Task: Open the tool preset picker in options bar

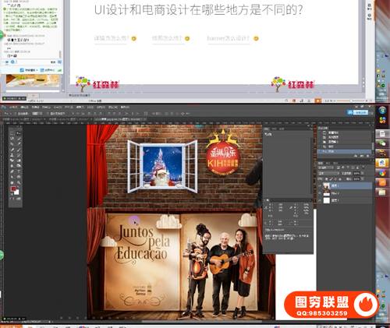Action: (x=8, y=114)
